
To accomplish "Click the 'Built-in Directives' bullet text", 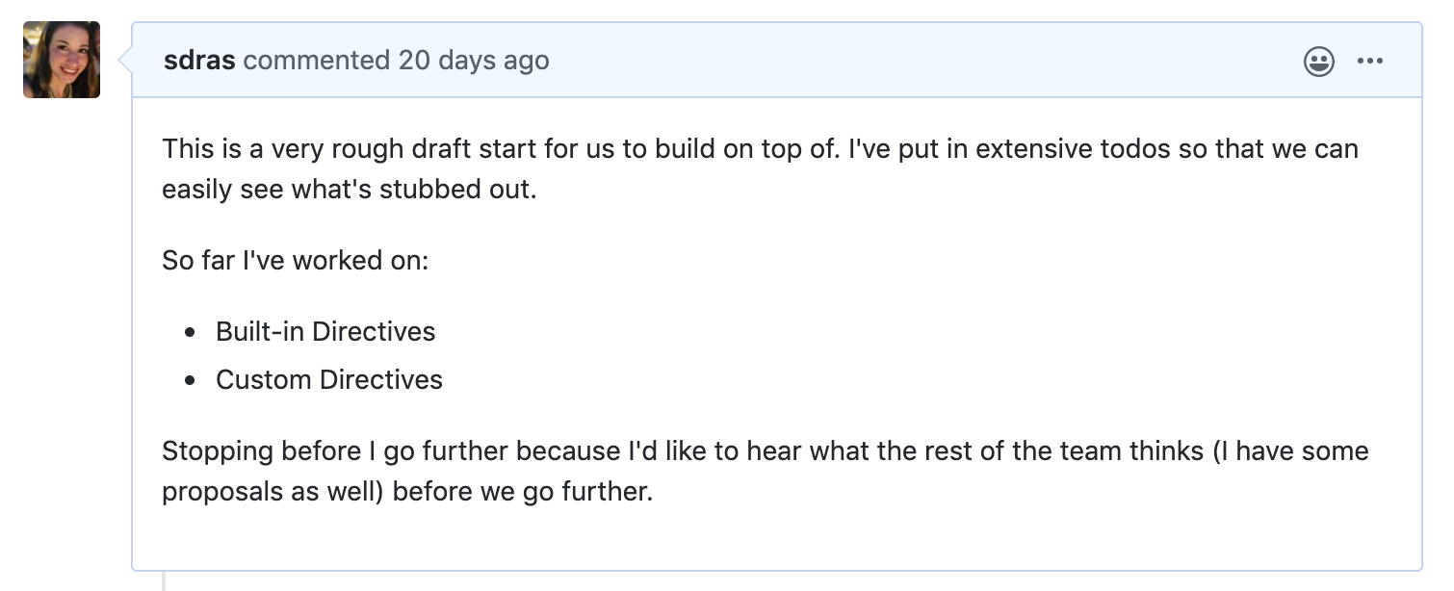I will 325,331.
